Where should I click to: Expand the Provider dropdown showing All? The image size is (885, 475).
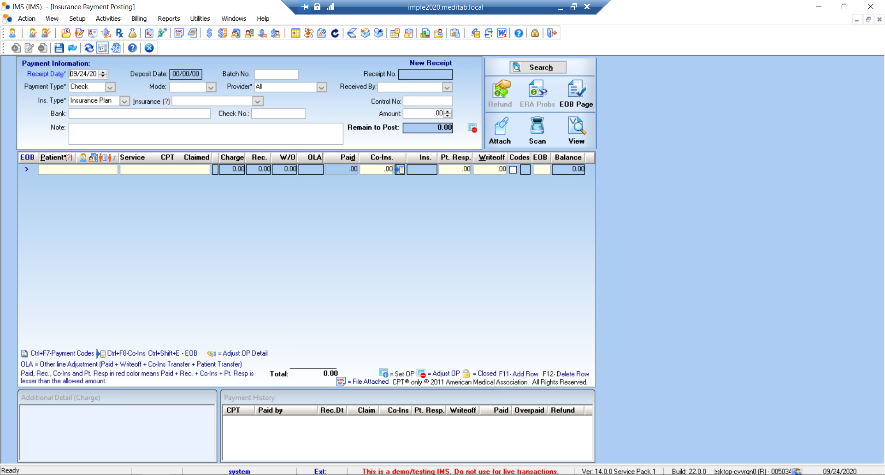pyautogui.click(x=321, y=87)
